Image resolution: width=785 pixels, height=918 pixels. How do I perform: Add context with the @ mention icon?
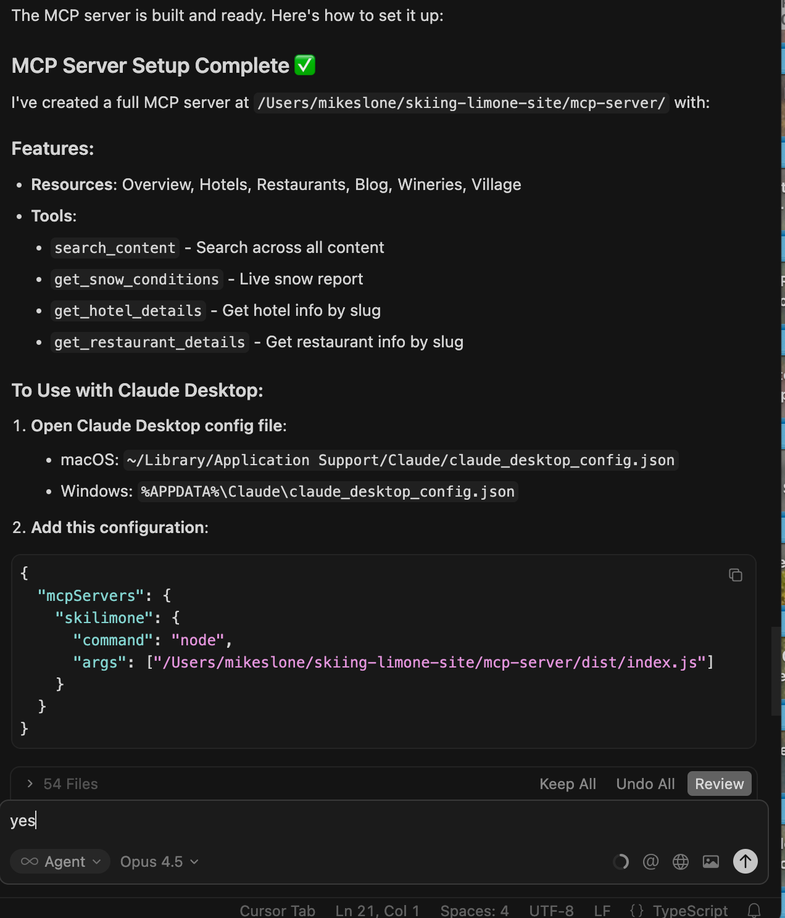pos(650,861)
